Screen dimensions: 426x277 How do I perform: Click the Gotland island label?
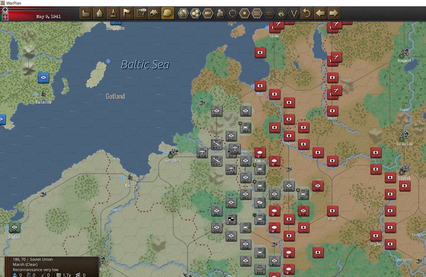pyautogui.click(x=115, y=96)
